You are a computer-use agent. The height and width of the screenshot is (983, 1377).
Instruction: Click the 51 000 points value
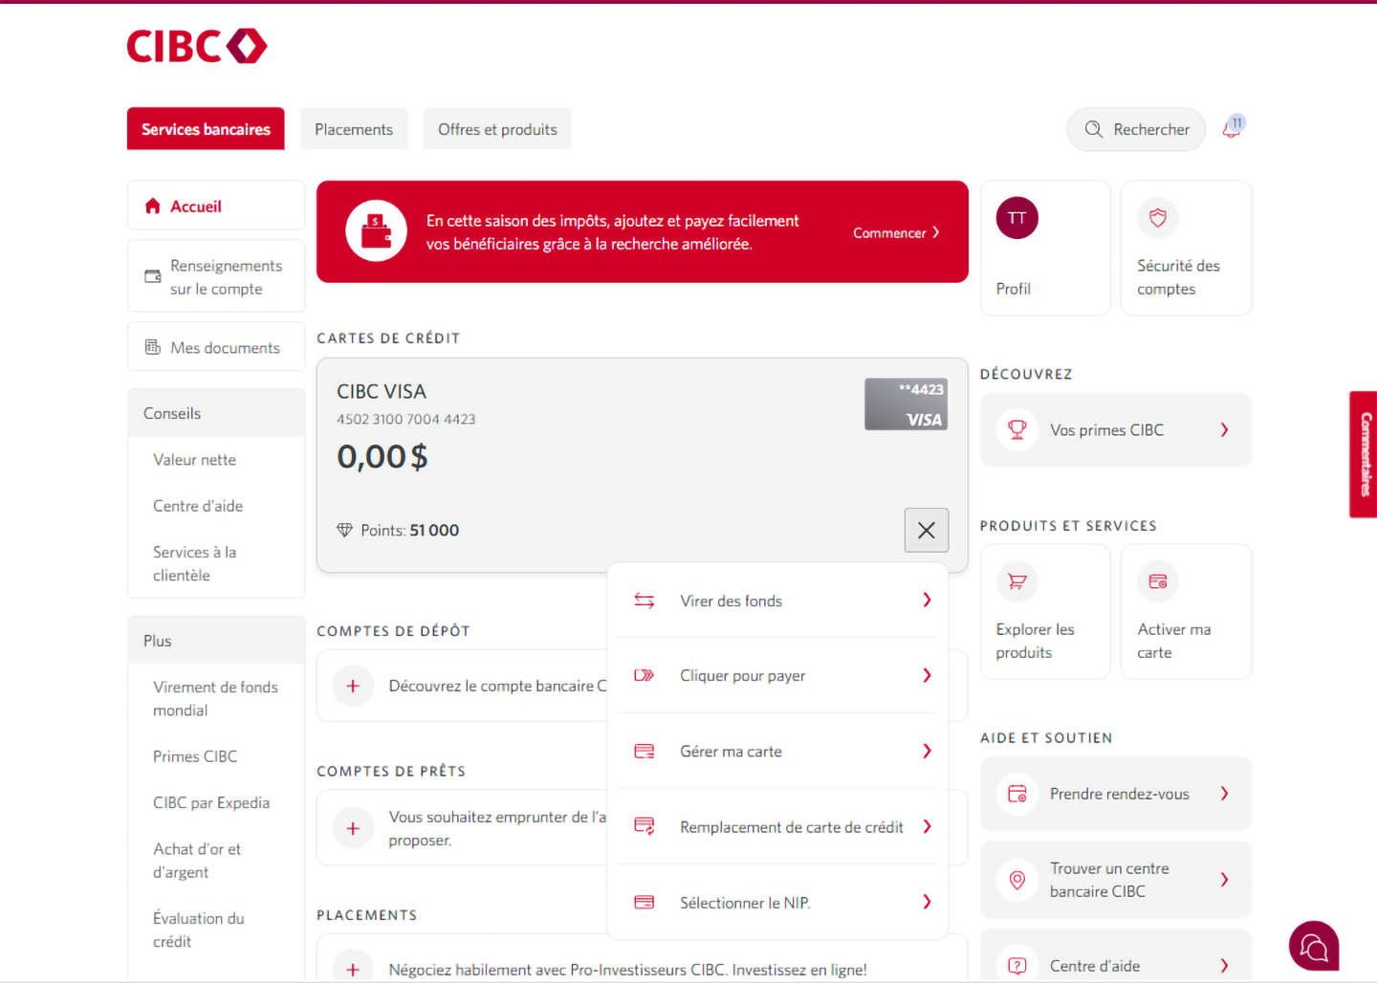click(434, 530)
